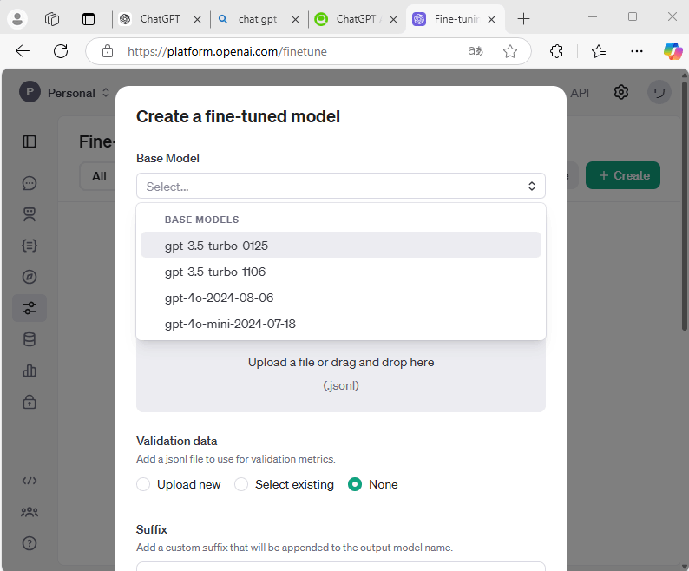The height and width of the screenshot is (571, 689).
Task: Click the P avatar for Personal
Action: tap(30, 92)
